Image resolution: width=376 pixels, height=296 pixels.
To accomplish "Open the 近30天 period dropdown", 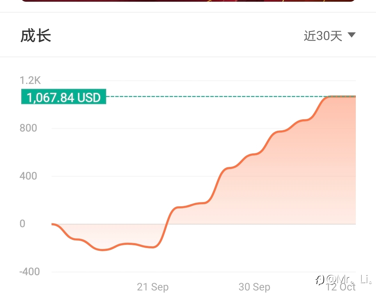I will coord(329,36).
